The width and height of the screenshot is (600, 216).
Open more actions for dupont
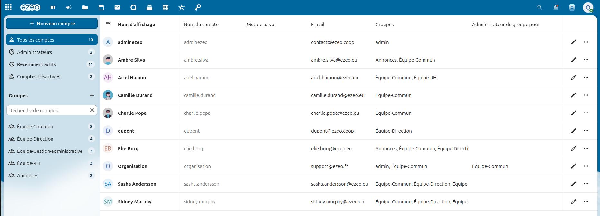pyautogui.click(x=586, y=131)
